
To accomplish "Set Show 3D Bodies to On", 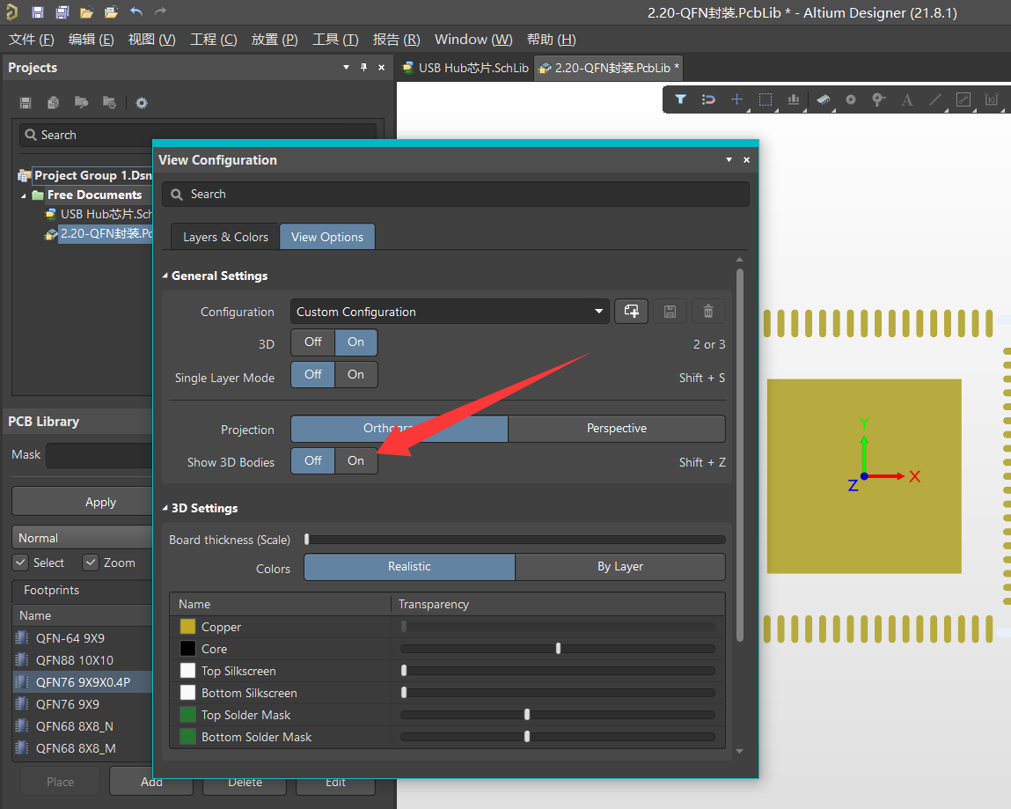I will (355, 460).
